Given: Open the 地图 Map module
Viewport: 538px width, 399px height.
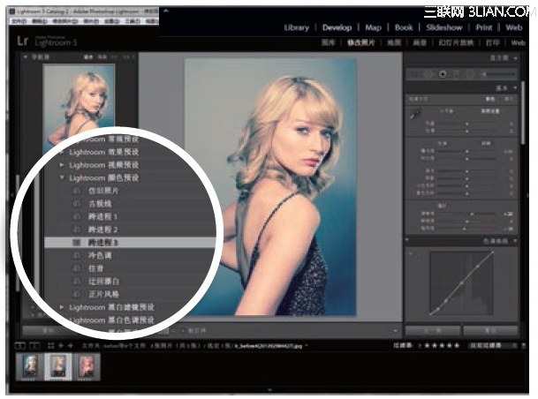Looking at the screenshot, I should pos(394,42).
